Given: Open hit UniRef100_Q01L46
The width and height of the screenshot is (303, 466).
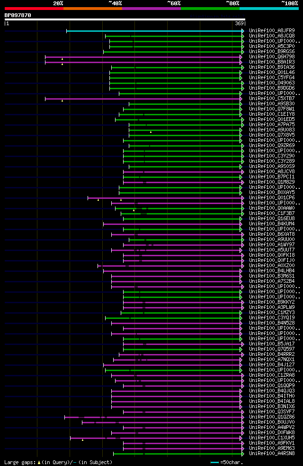Looking at the screenshot, I should [x=272, y=73].
